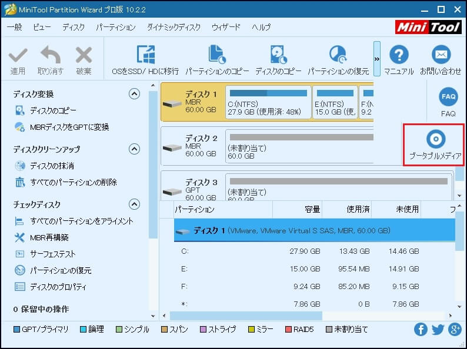This screenshot has width=467, height=349.
Task: Open the マニュアル help icon
Action: pos(399,55)
